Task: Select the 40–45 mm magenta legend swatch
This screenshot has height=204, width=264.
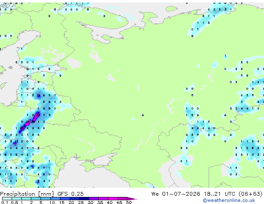Action: click(113, 199)
